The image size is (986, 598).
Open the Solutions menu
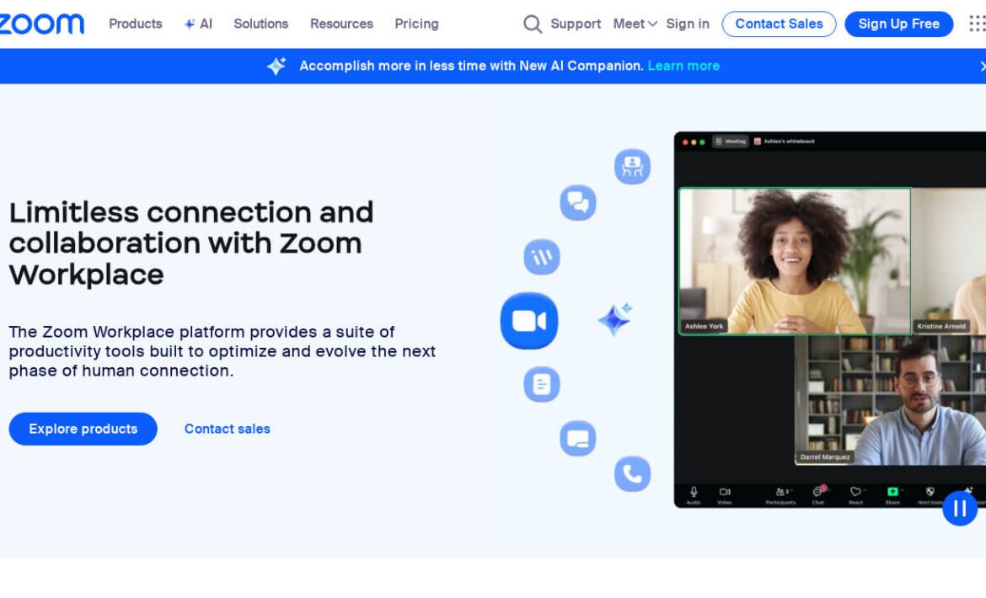pyautogui.click(x=261, y=24)
